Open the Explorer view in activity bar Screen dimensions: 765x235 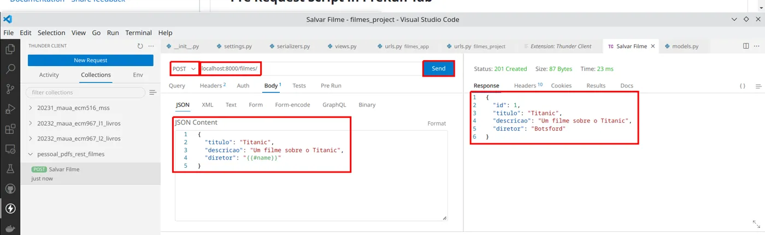[10, 49]
